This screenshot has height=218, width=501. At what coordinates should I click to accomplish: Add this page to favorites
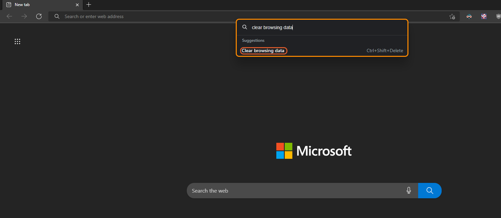coord(452,16)
